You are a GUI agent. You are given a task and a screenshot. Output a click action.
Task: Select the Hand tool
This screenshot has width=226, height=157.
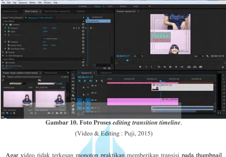point(73,109)
